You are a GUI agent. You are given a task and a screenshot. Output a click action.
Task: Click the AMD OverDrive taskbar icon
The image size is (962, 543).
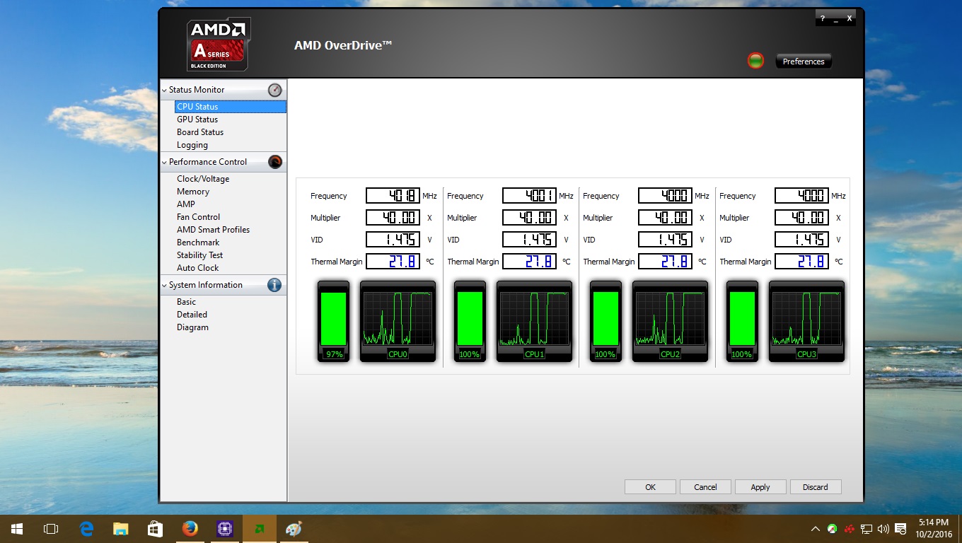tap(259, 528)
